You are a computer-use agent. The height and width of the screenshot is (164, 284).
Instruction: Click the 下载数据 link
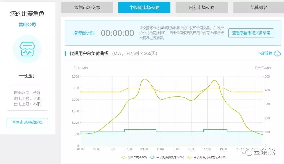pyautogui.click(x=265, y=53)
